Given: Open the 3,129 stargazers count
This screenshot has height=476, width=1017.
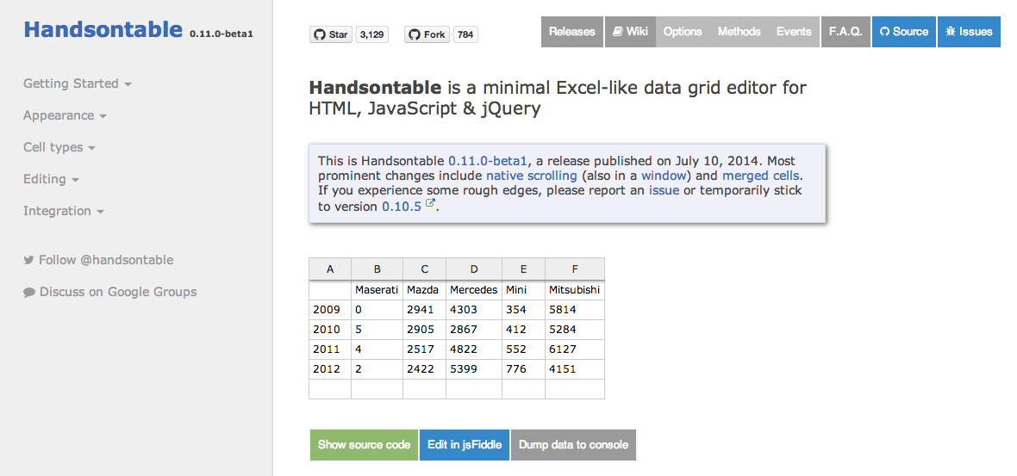Looking at the screenshot, I should (x=371, y=34).
